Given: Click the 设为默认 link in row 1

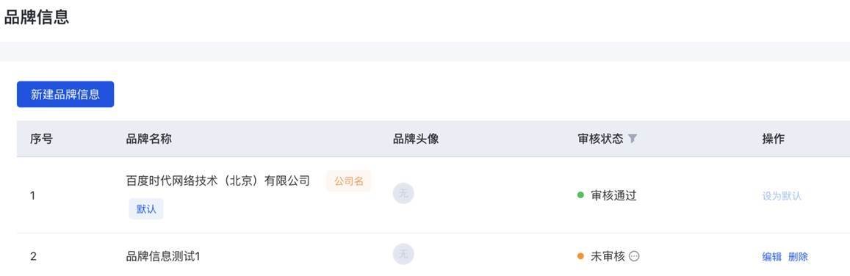Looking at the screenshot, I should coord(782,196).
